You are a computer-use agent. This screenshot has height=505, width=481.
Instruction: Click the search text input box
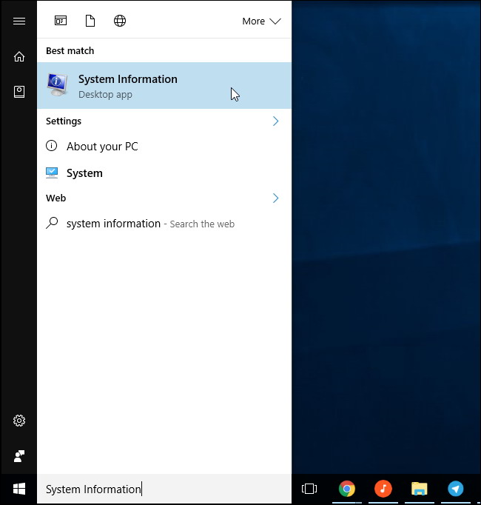(163, 489)
